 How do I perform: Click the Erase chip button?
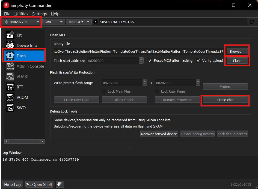click(x=225, y=100)
